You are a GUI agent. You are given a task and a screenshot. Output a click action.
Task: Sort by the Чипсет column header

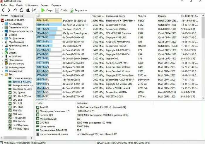tap(146, 16)
